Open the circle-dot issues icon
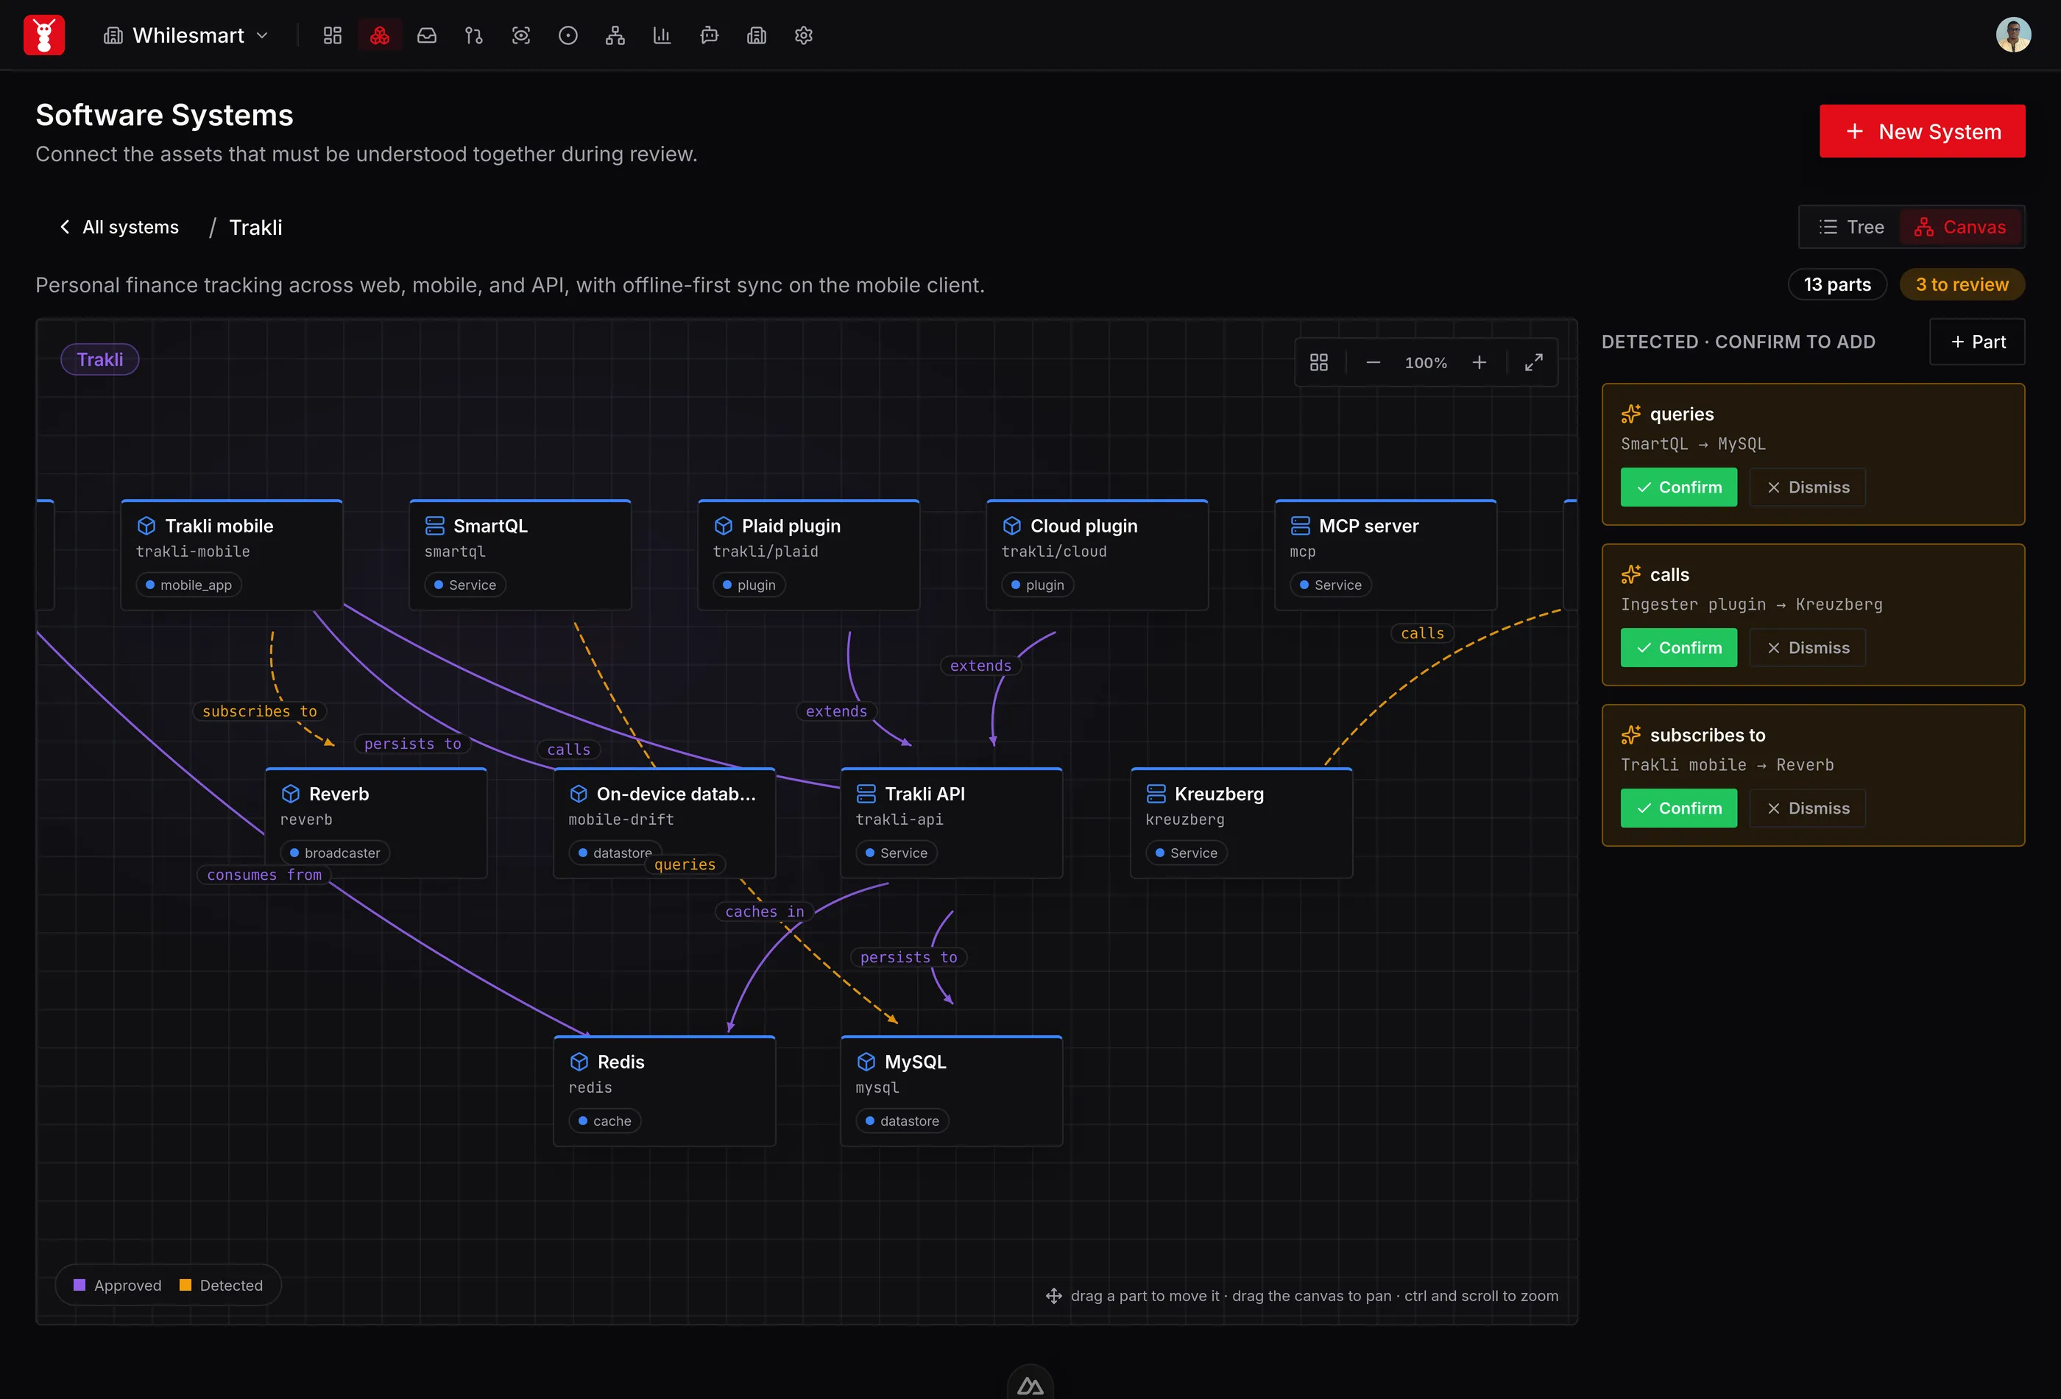This screenshot has height=1399, width=2061. coord(568,35)
